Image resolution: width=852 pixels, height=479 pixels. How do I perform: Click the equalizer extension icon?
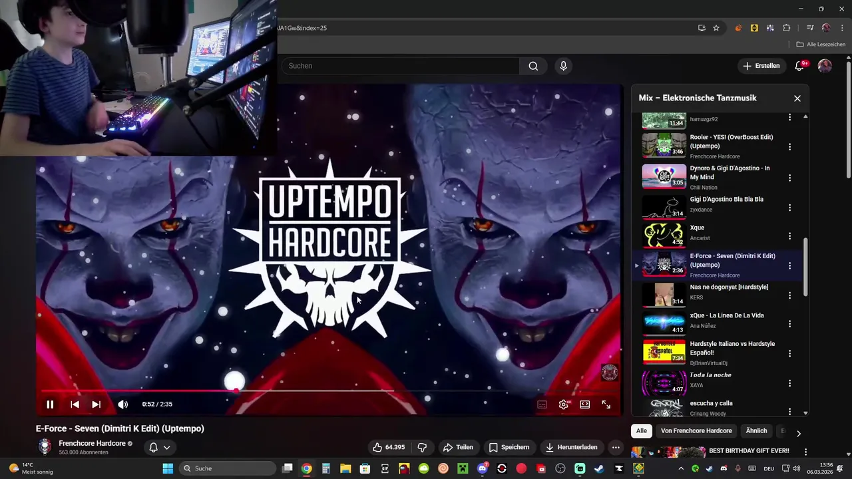770,28
